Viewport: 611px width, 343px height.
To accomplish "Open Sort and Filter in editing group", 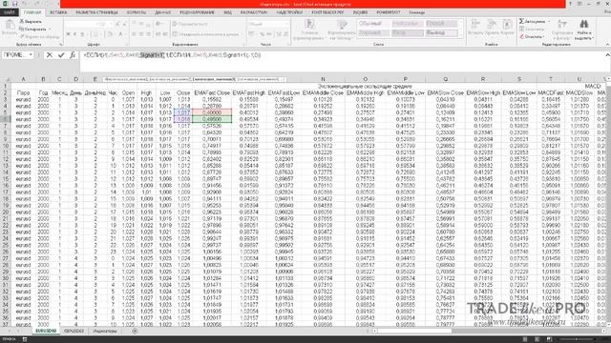I will click(x=562, y=30).
